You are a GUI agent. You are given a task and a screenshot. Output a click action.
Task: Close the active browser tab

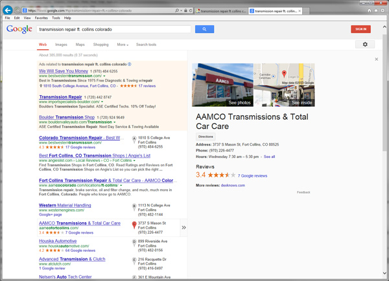pyautogui.click(x=300, y=11)
